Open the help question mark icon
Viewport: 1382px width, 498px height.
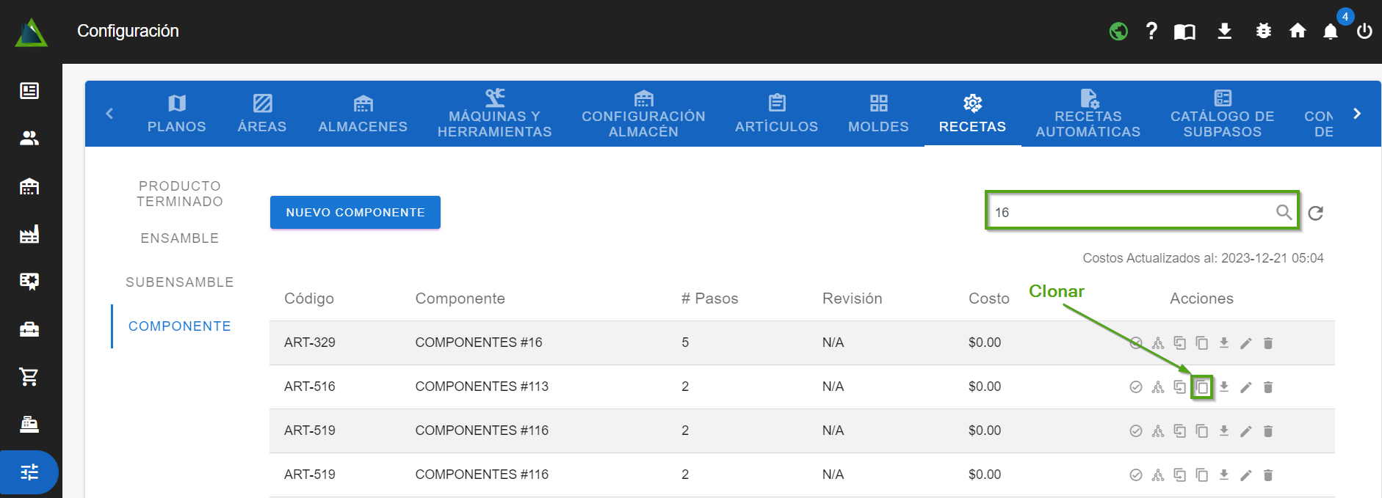[x=1151, y=31]
